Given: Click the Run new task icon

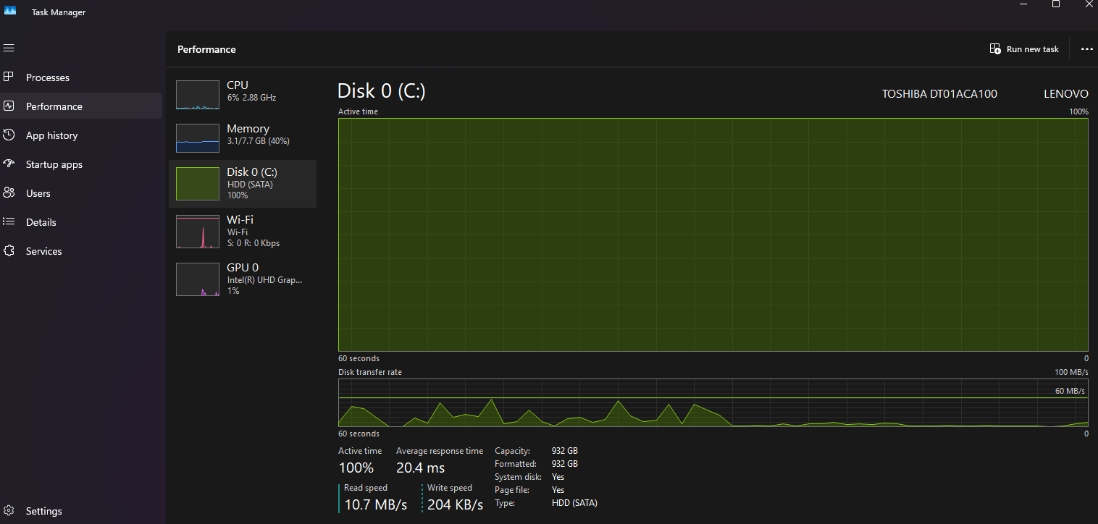Looking at the screenshot, I should [x=996, y=49].
